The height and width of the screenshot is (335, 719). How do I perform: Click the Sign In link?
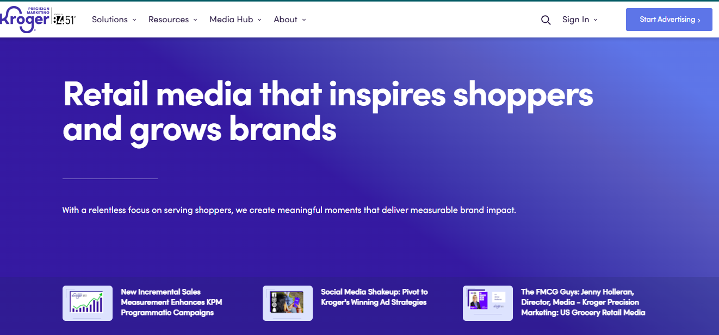tap(575, 20)
